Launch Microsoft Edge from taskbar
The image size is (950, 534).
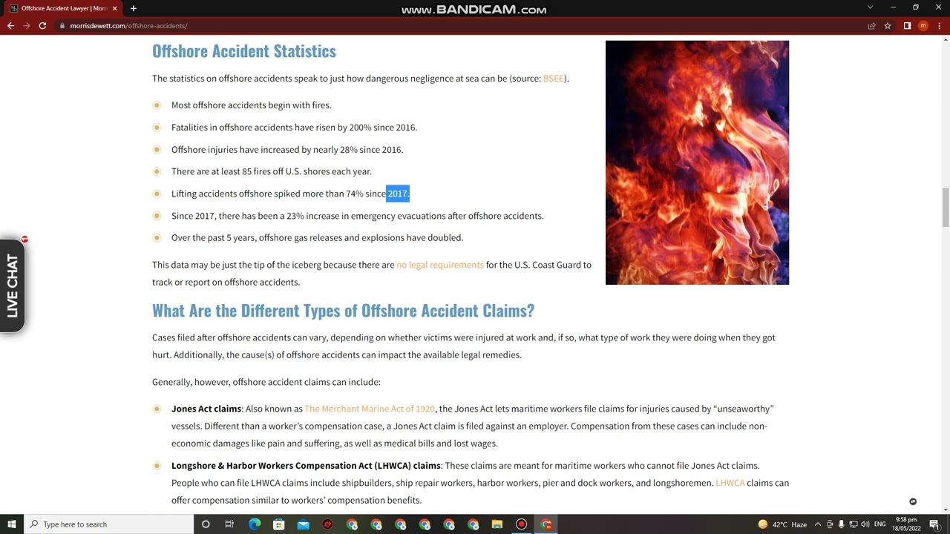point(255,524)
